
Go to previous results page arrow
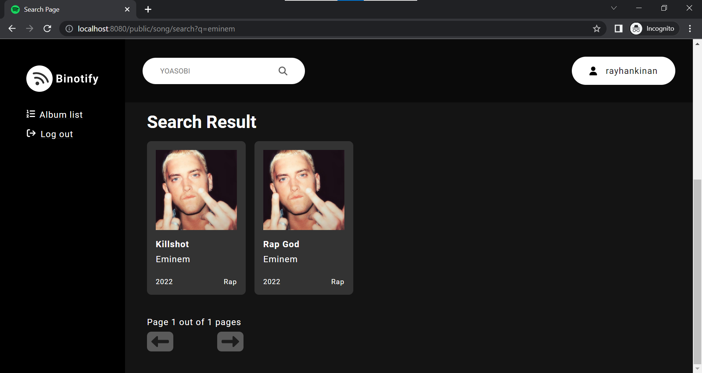tap(160, 342)
